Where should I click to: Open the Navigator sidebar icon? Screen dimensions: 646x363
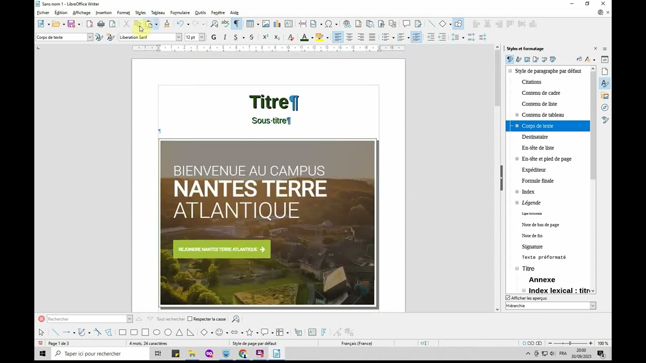[605, 107]
